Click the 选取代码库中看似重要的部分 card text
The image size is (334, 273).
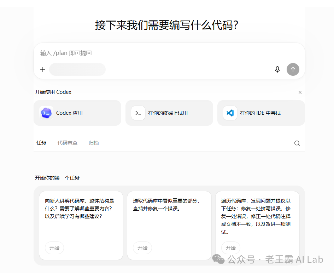(x=166, y=205)
